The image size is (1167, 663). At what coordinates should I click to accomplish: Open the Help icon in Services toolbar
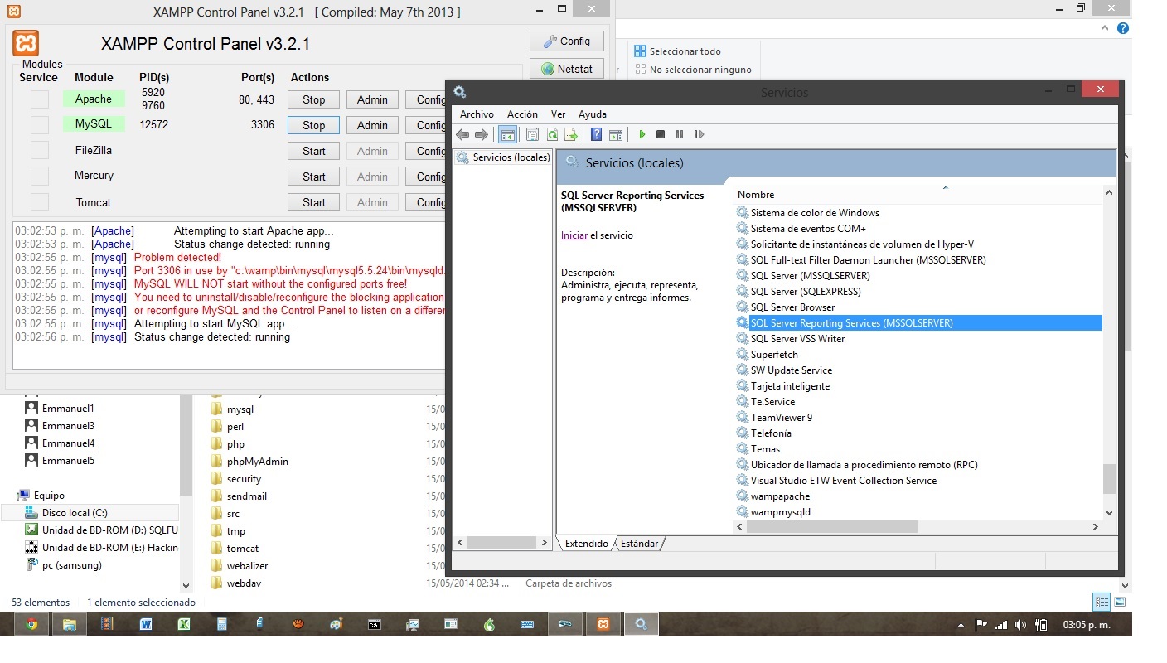click(596, 134)
